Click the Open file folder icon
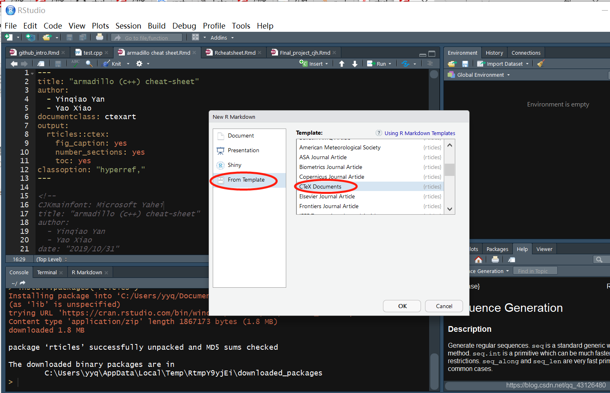 pyautogui.click(x=47, y=38)
